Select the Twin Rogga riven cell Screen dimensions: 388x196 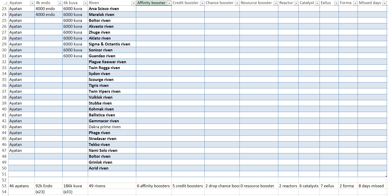(x=112, y=68)
